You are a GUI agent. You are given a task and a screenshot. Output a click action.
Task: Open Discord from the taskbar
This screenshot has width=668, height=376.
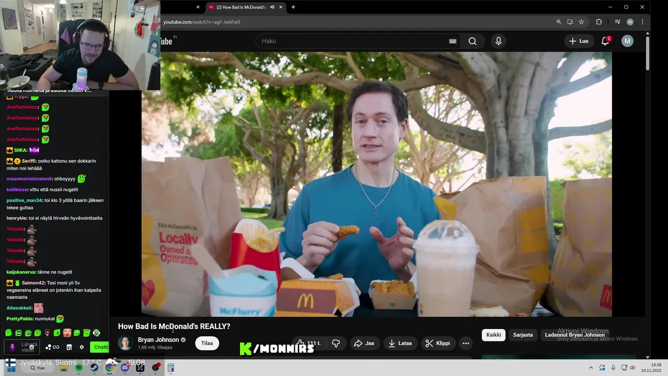(125, 368)
